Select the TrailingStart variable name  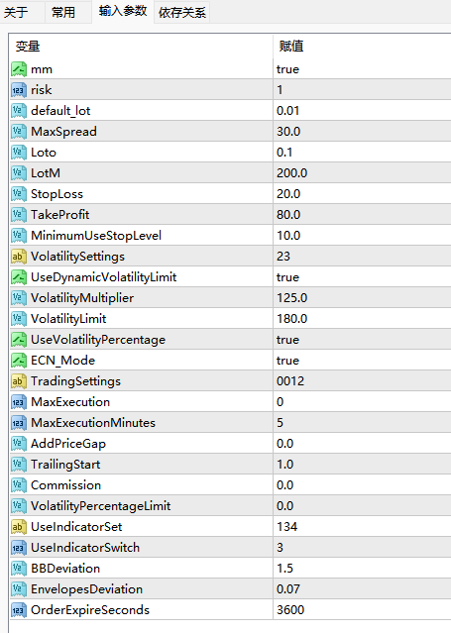pos(65,465)
